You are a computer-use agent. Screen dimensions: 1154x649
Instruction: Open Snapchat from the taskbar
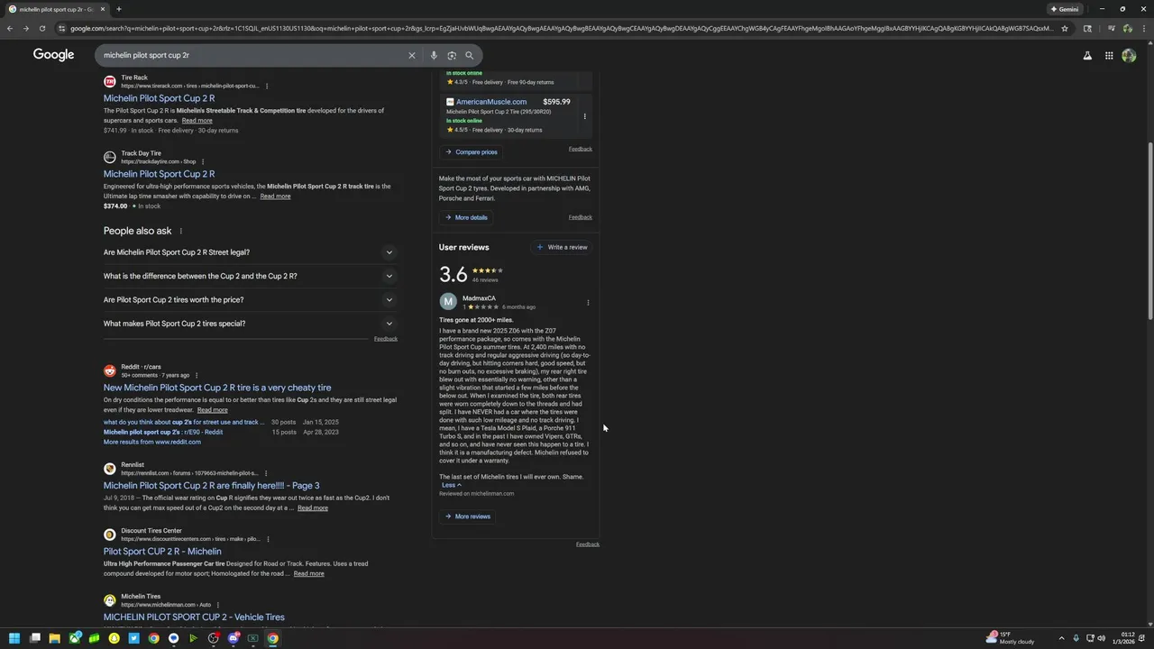[x=114, y=638]
